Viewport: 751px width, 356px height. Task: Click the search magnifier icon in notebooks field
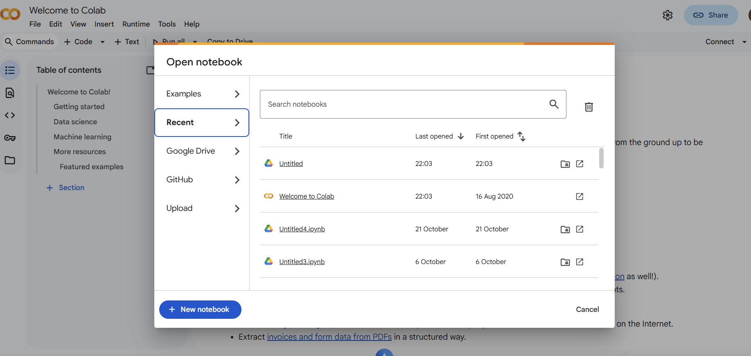tap(554, 104)
